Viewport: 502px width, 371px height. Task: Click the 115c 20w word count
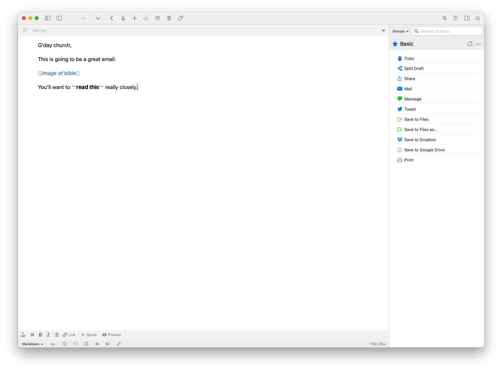(x=378, y=344)
